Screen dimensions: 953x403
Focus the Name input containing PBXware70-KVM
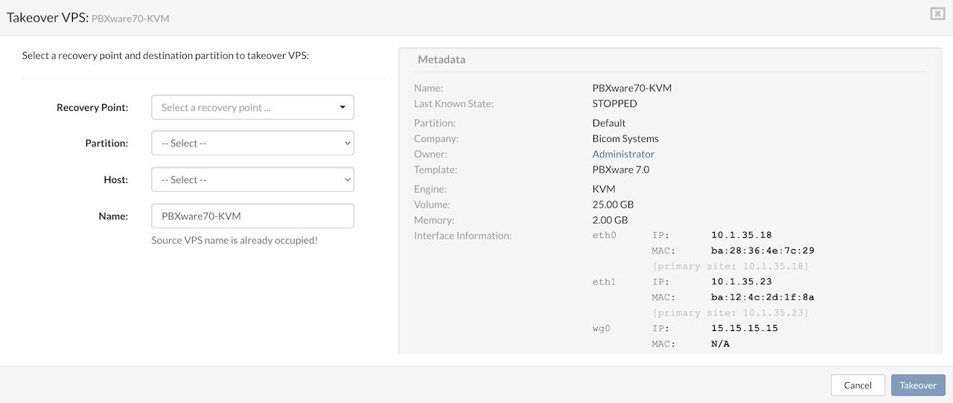[x=252, y=216]
